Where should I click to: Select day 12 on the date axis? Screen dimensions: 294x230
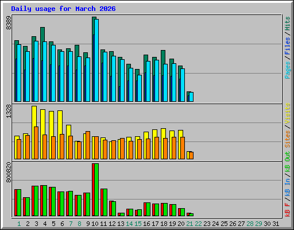point(112,224)
